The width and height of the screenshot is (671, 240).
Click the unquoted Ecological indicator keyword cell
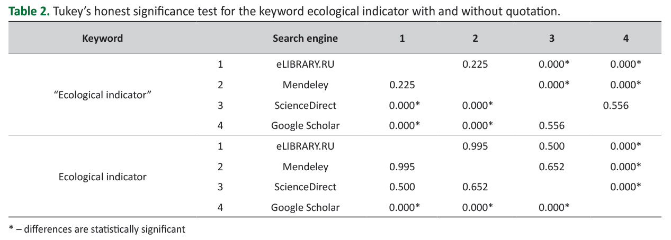[102, 177]
